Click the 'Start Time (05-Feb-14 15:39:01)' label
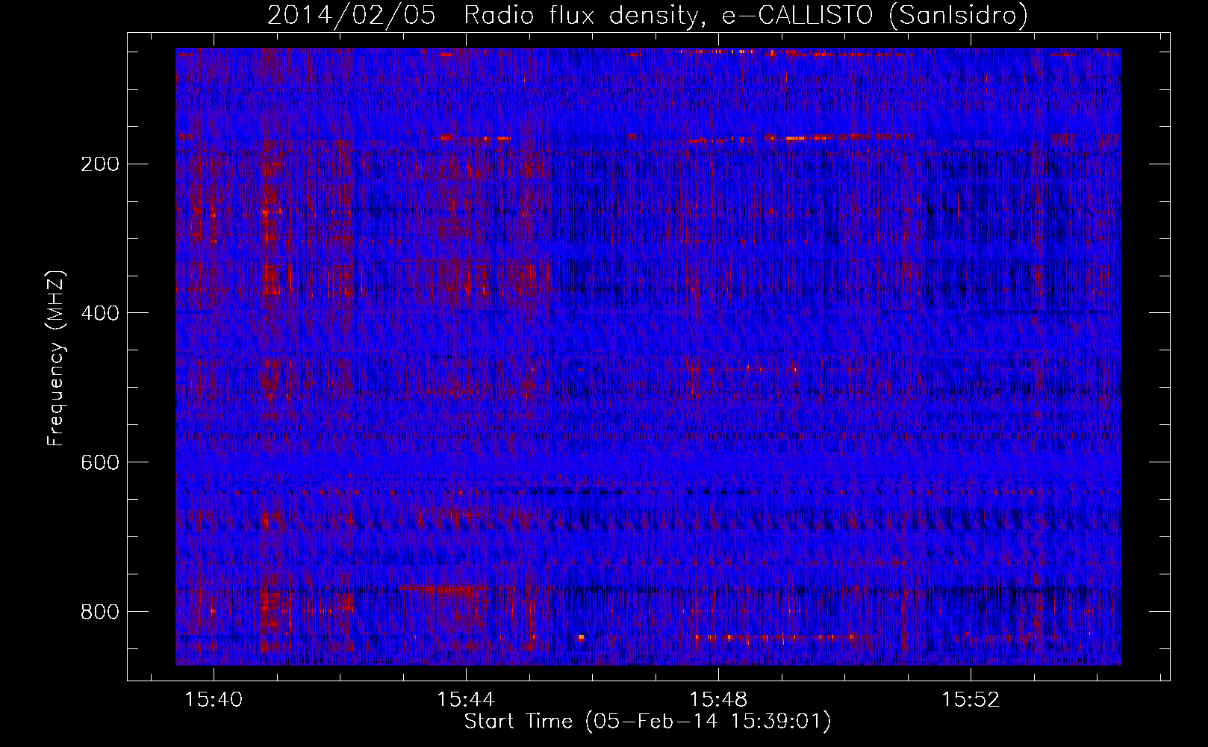This screenshot has height=747, width=1208. click(x=648, y=722)
